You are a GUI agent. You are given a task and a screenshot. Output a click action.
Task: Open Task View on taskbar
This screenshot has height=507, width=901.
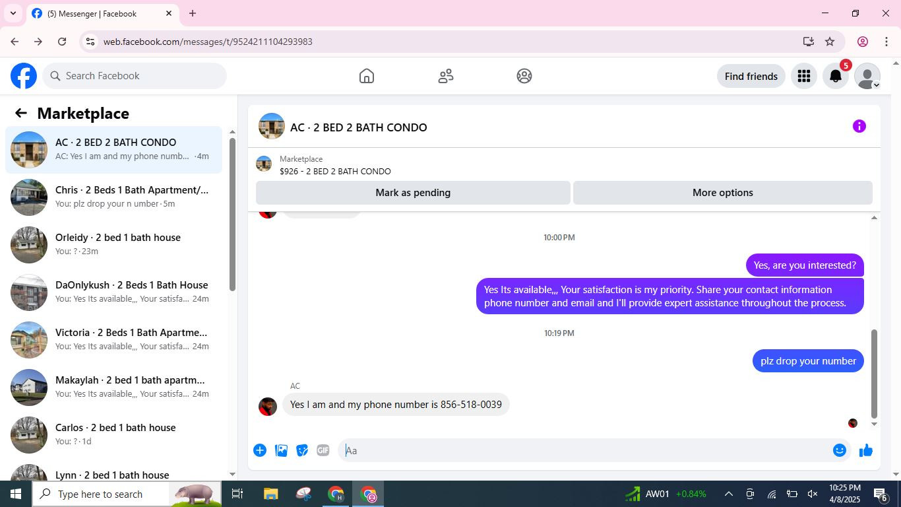click(237, 494)
